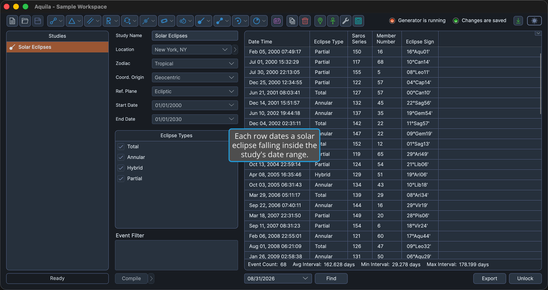Uncheck the Total eclipse type checkbox
548x290 pixels.
[121, 147]
